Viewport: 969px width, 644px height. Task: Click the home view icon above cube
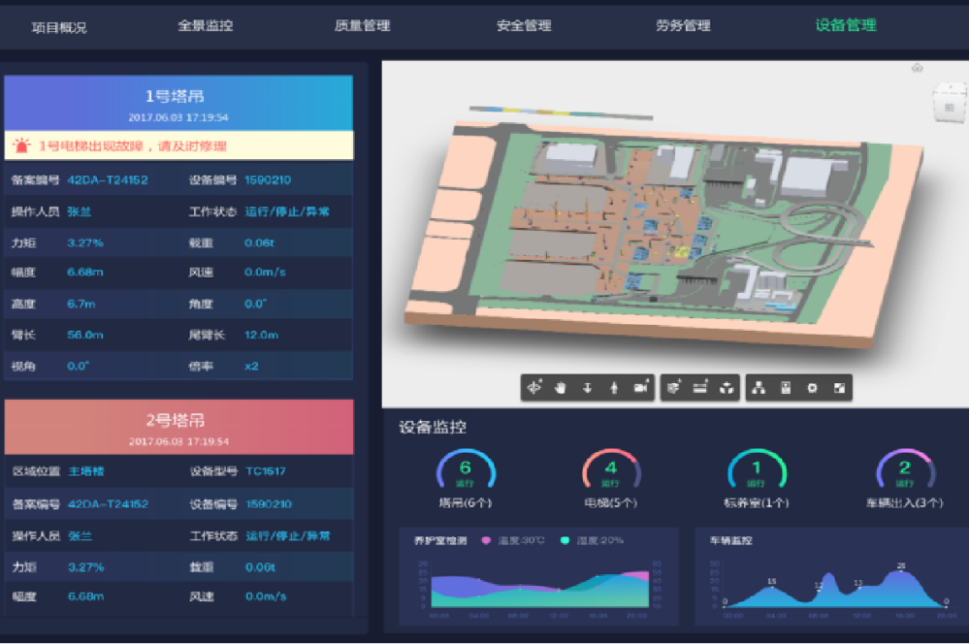tap(918, 68)
